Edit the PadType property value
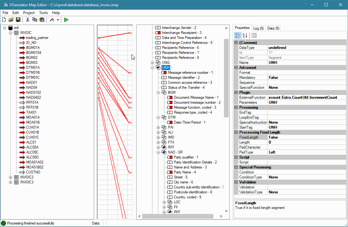The height and width of the screenshot is (227, 348). click(307, 152)
